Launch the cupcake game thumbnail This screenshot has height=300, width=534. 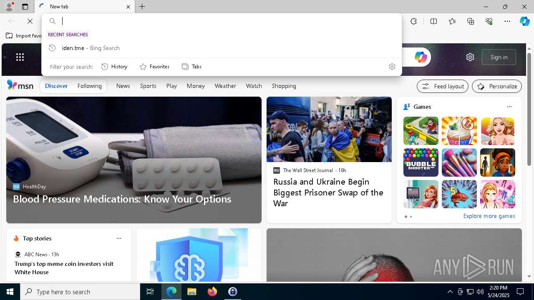point(459,131)
